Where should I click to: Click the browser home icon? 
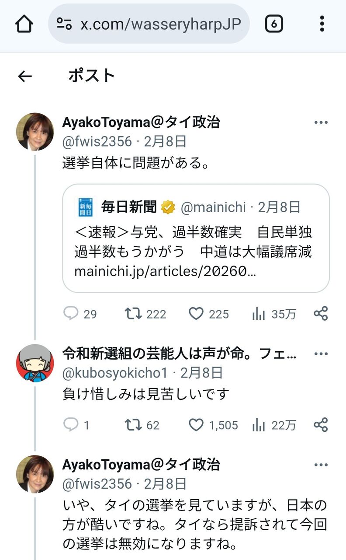[x=24, y=24]
